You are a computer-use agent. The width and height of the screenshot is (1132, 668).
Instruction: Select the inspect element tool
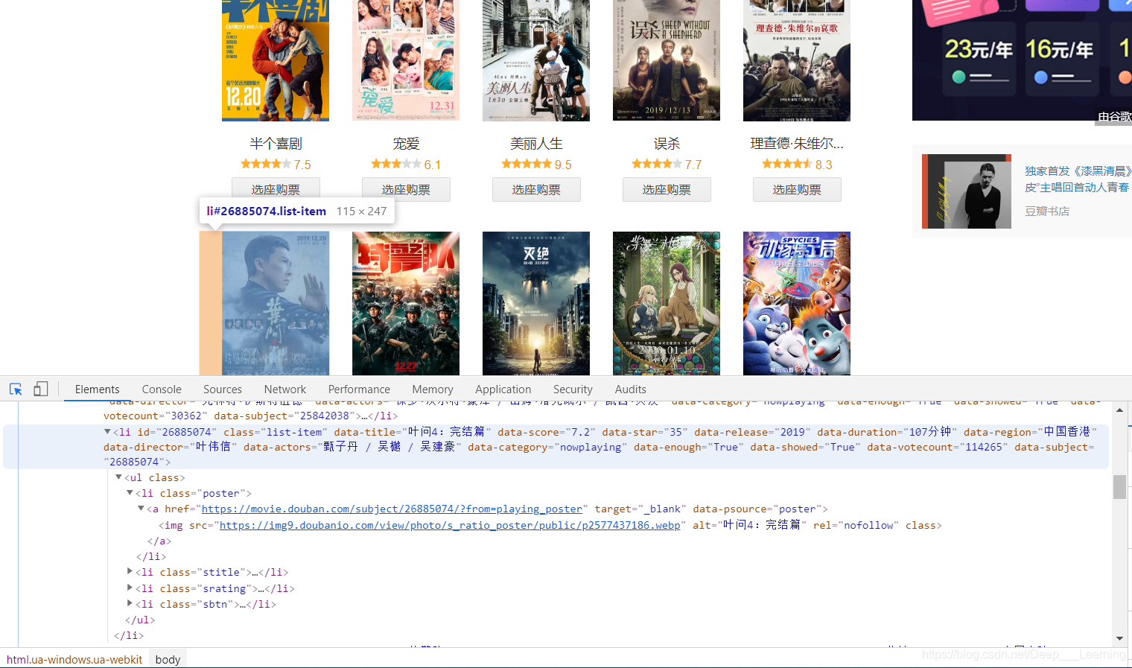(x=15, y=388)
